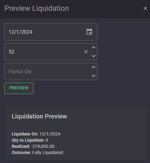Click the Fully Liquidated outcome text
The height and width of the screenshot is (163, 150).
click(x=48, y=152)
